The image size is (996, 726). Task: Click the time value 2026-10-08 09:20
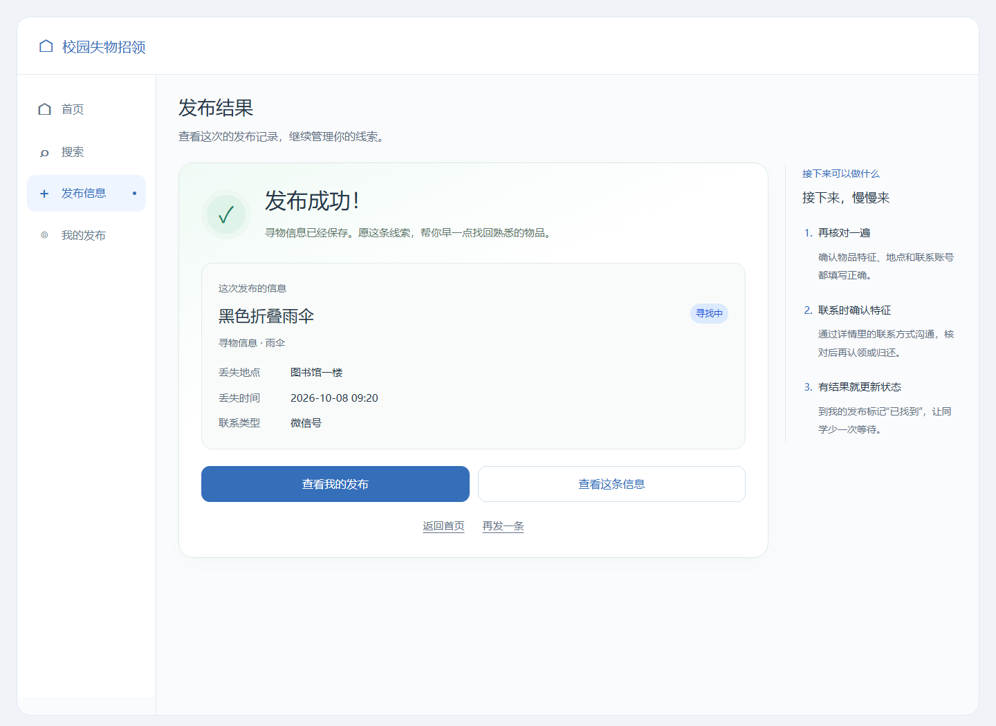(x=334, y=398)
